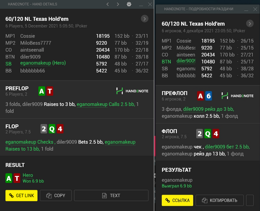Viewport: 260px width, 211px height.
Task: Select T card in English preflop
Action: pyautogui.click(x=50, y=91)
